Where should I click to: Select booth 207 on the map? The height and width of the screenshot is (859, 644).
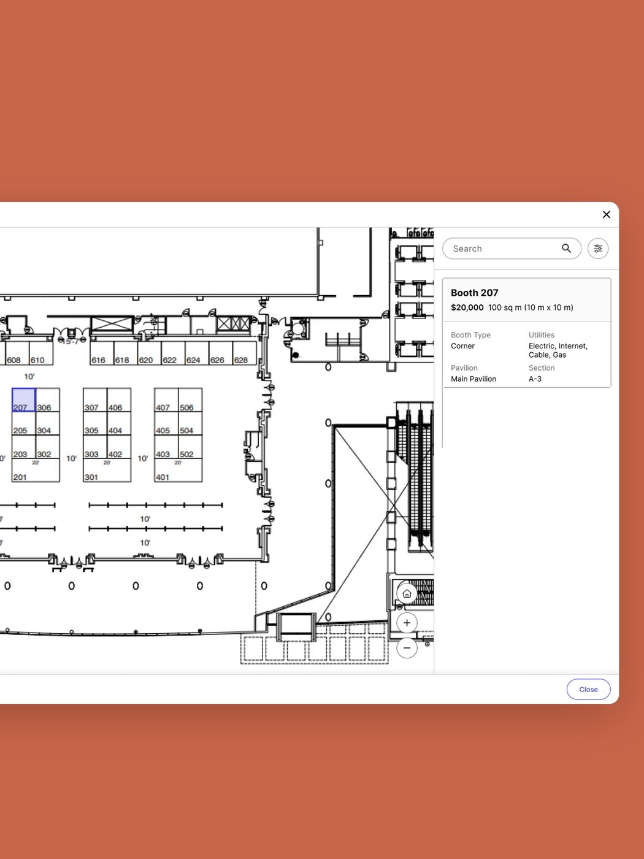[24, 400]
